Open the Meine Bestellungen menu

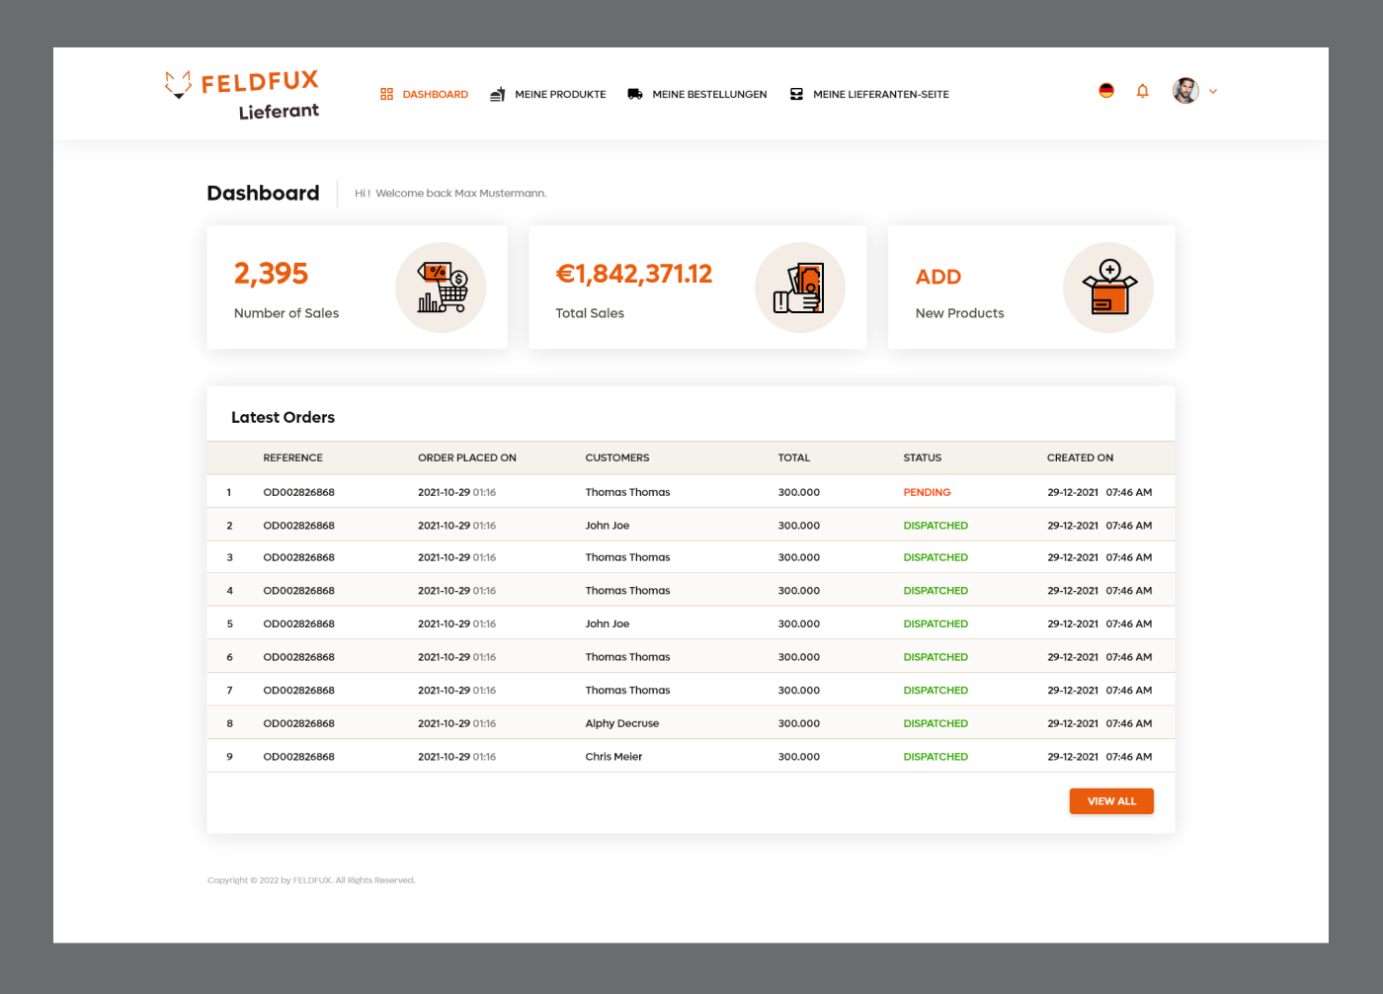click(709, 95)
